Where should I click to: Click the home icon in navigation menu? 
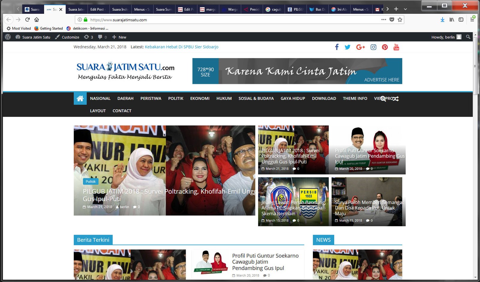click(80, 99)
